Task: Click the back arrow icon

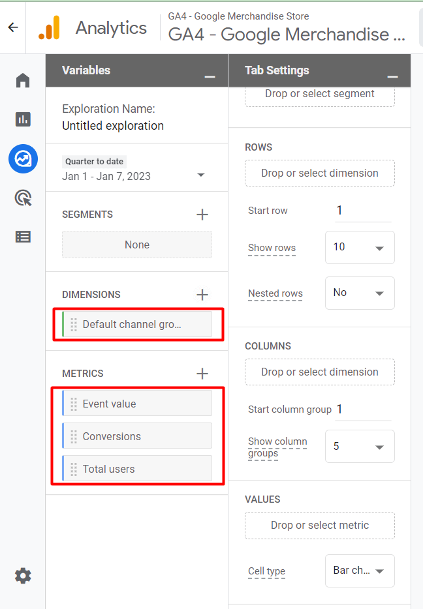Action: pyautogui.click(x=13, y=27)
